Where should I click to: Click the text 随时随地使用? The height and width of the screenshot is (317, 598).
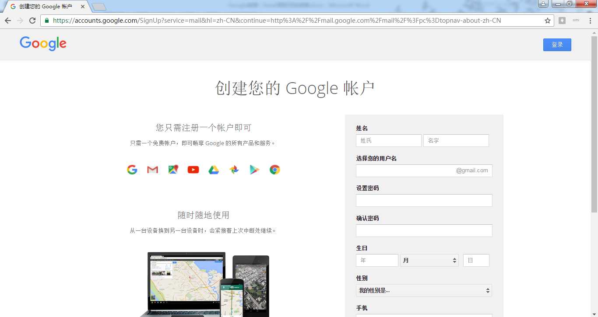click(x=204, y=215)
